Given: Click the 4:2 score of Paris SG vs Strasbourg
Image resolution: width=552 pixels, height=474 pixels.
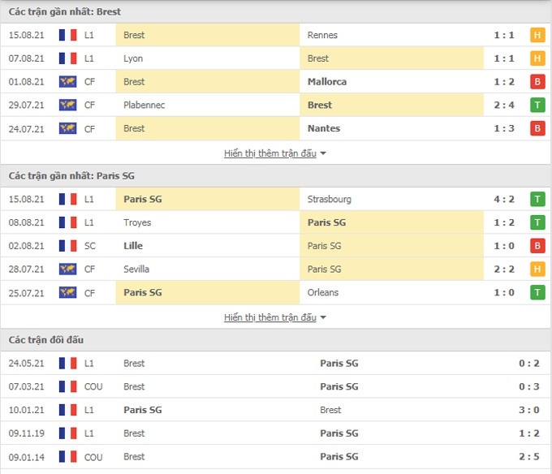Looking at the screenshot, I should tap(504, 199).
